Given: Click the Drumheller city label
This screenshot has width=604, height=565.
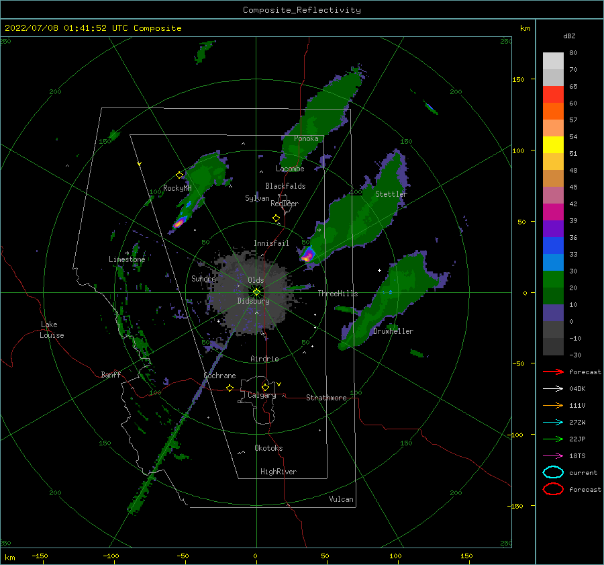Looking at the screenshot, I should pos(393,331).
